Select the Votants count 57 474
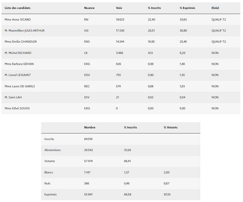Viewport: 243px width, 202px height. tap(88, 161)
